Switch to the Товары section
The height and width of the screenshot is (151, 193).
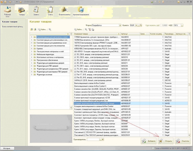pyautogui.click(x=22, y=12)
